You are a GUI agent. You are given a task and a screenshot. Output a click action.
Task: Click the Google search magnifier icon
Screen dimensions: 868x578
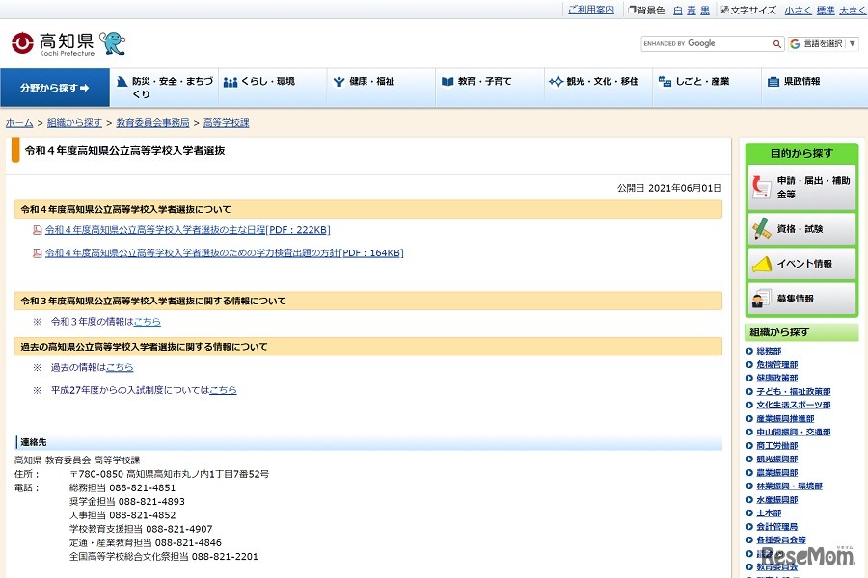tap(774, 43)
